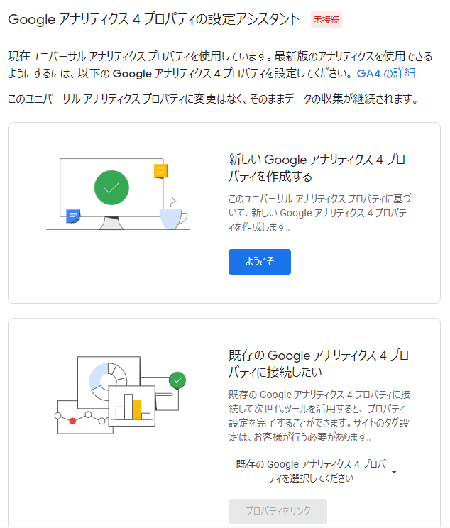Open the GA4 の詳細 link
This screenshot has width=450, height=528.
(385, 73)
